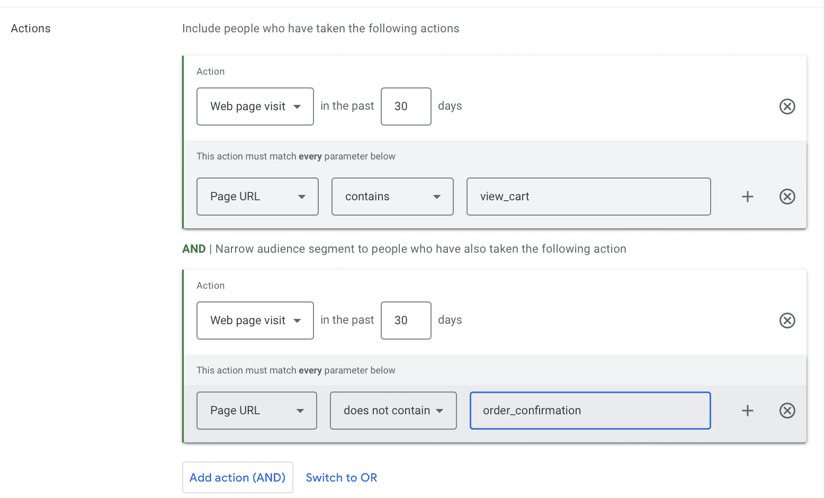Click the view_cart value field
825x498 pixels.
[x=589, y=197]
